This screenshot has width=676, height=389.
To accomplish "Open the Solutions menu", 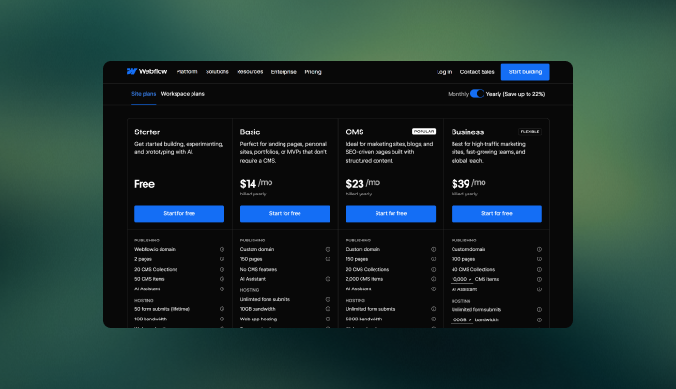I will pyautogui.click(x=217, y=72).
